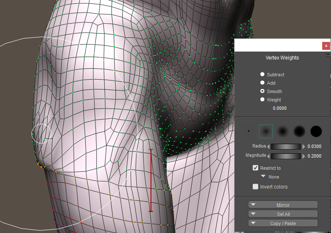Choose the small soft brush preset
This screenshot has width=331, height=233.
pos(266,131)
